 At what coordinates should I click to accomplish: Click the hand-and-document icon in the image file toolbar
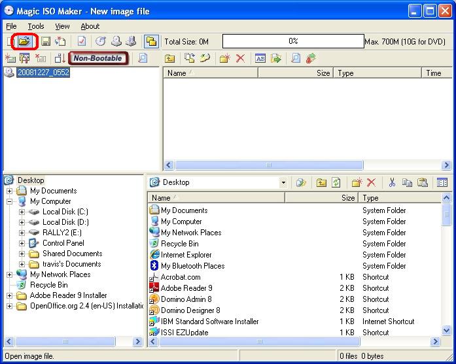click(x=205, y=58)
